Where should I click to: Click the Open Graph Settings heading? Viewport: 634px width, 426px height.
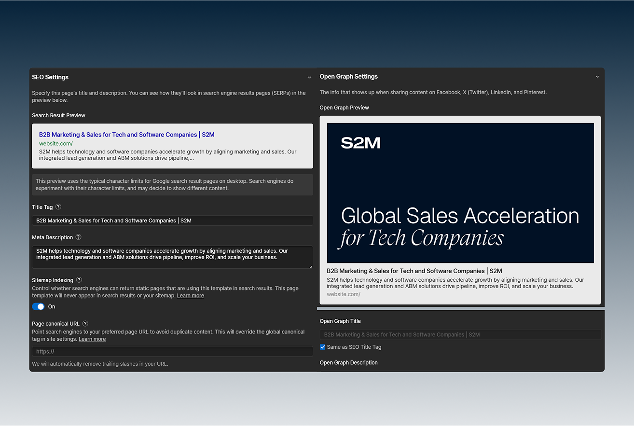coord(349,77)
